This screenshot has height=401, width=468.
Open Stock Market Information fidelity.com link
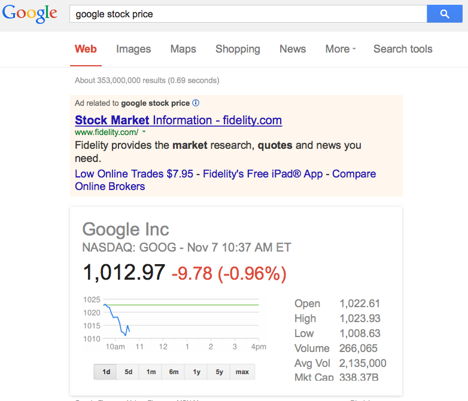(178, 120)
